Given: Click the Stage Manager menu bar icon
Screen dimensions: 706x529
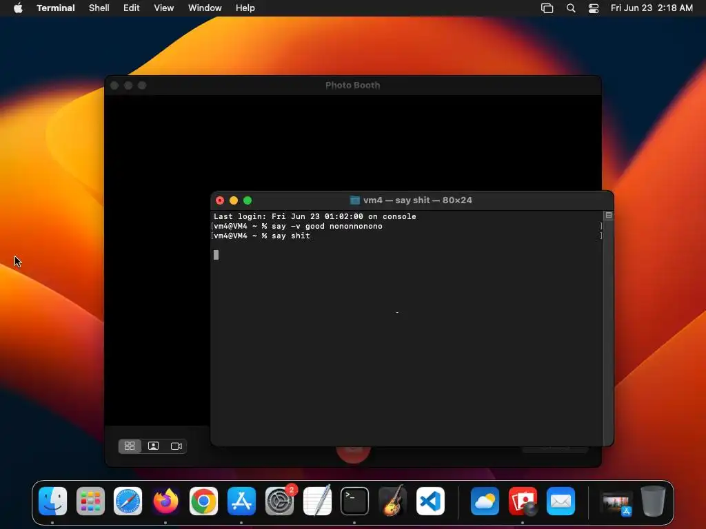Looking at the screenshot, I should coord(547,8).
